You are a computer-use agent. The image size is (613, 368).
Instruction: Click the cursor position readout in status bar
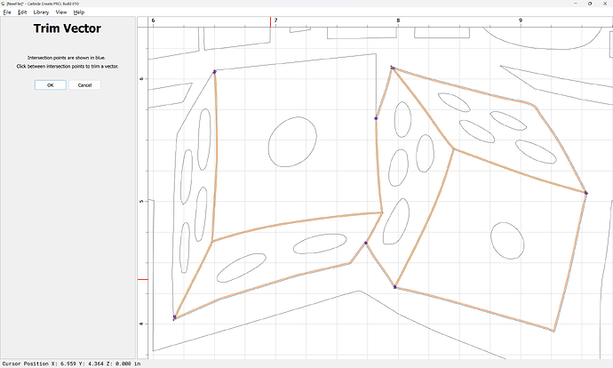[x=72, y=364]
